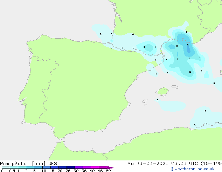Image resolution: width=222 pixels, height=172 pixels.
Task: Click the '0.1' legend label
Action: (x=4, y=171)
